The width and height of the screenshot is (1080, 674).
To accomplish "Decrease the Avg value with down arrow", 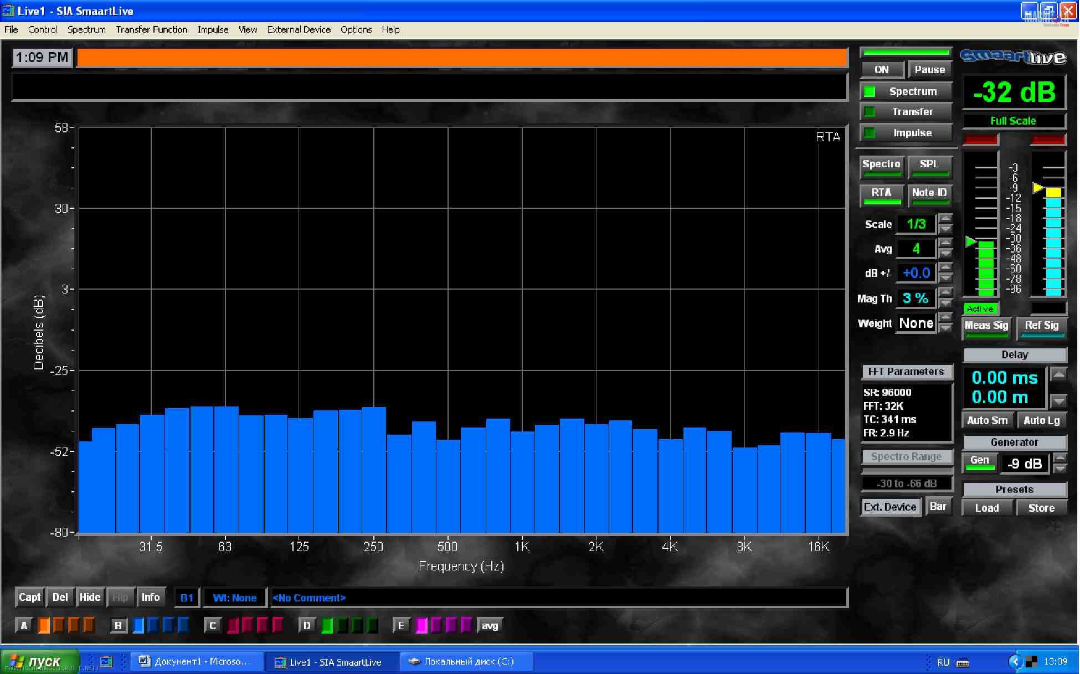I will pyautogui.click(x=946, y=253).
